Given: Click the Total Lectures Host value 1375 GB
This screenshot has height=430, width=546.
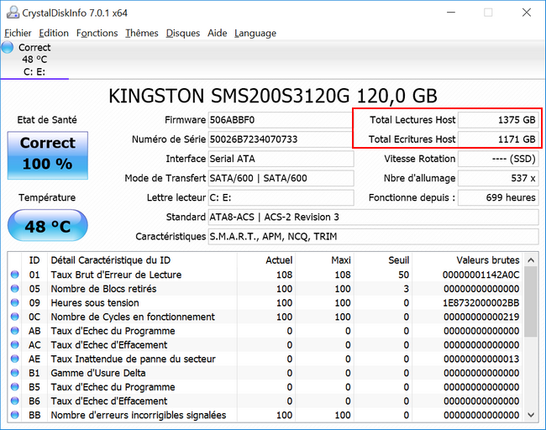Looking at the screenshot, I should [498, 120].
